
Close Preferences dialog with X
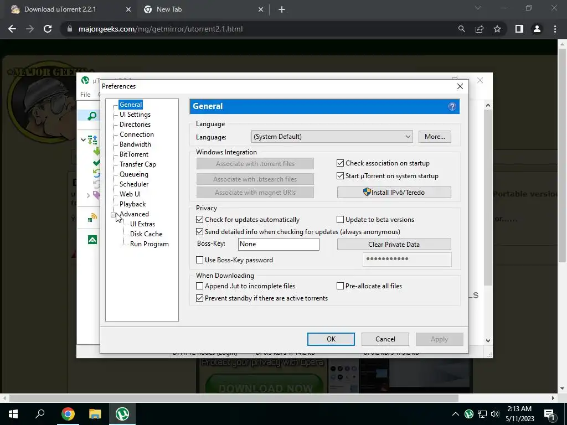[460, 86]
